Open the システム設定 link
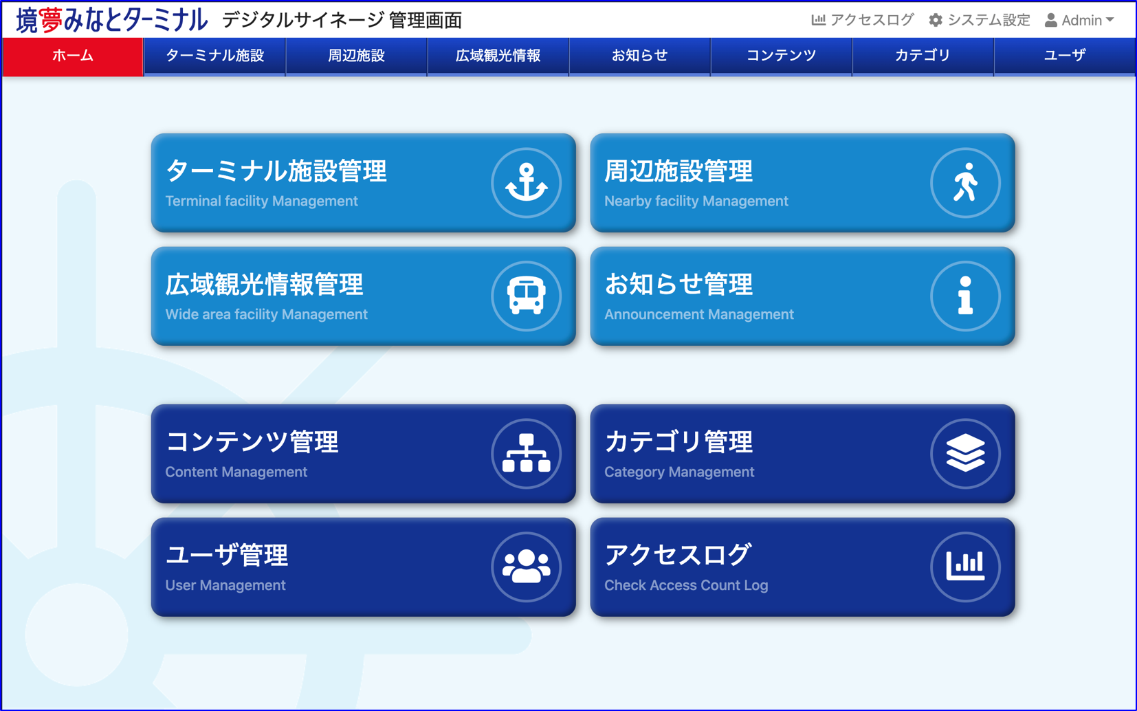The width and height of the screenshot is (1137, 711). pyautogui.click(x=980, y=20)
